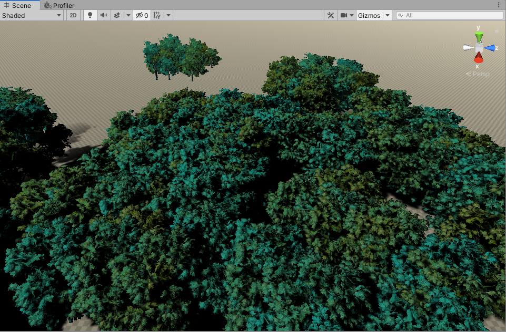Expand the Gizmos dropdown arrow

coord(388,15)
